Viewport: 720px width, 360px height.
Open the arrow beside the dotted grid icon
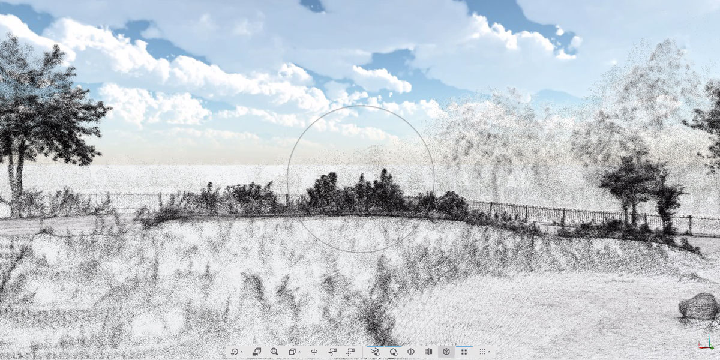pos(489,352)
